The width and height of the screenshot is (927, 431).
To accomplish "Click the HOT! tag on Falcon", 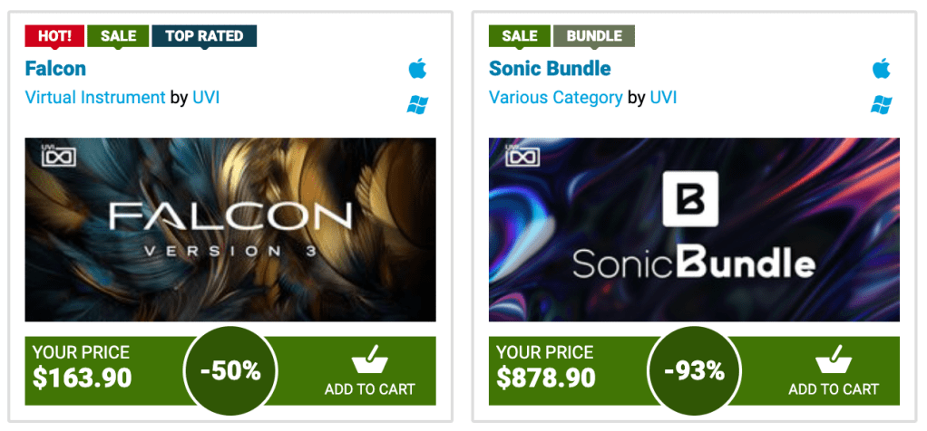I will tap(54, 36).
